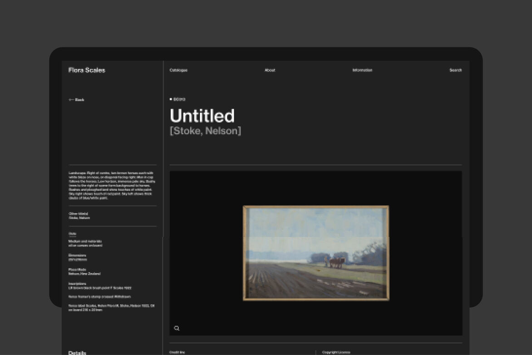Image resolution: width=532 pixels, height=355 pixels.
Task: Select the Untitled artwork heading
Action: click(202, 116)
